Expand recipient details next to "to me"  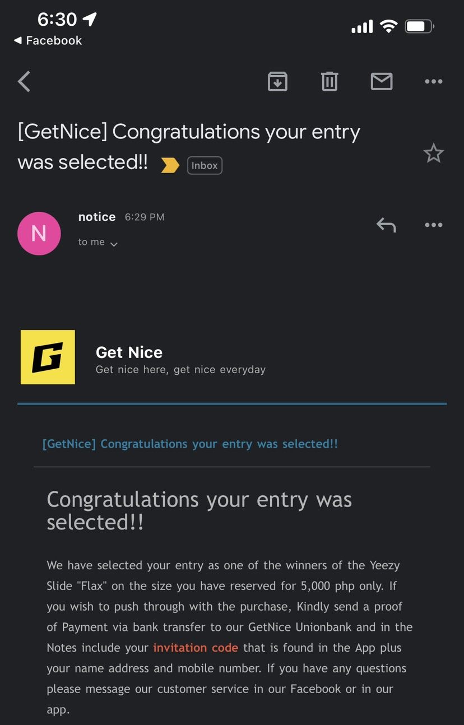click(x=114, y=244)
